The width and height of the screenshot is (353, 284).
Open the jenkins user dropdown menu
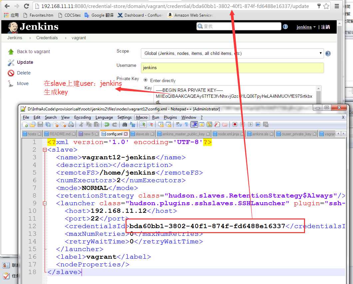pos(306,27)
